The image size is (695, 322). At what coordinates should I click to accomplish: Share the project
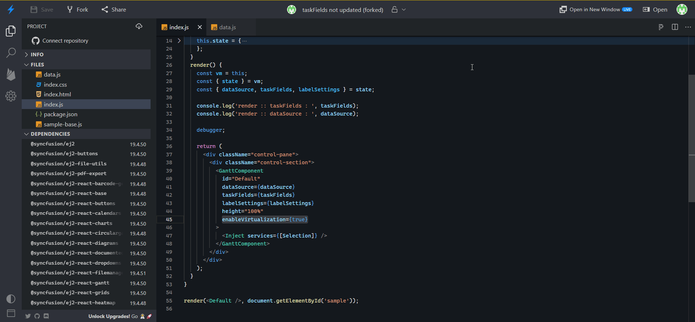pos(114,10)
